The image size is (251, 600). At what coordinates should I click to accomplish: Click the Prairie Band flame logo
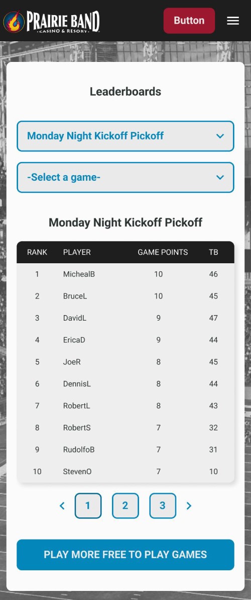[14, 22]
